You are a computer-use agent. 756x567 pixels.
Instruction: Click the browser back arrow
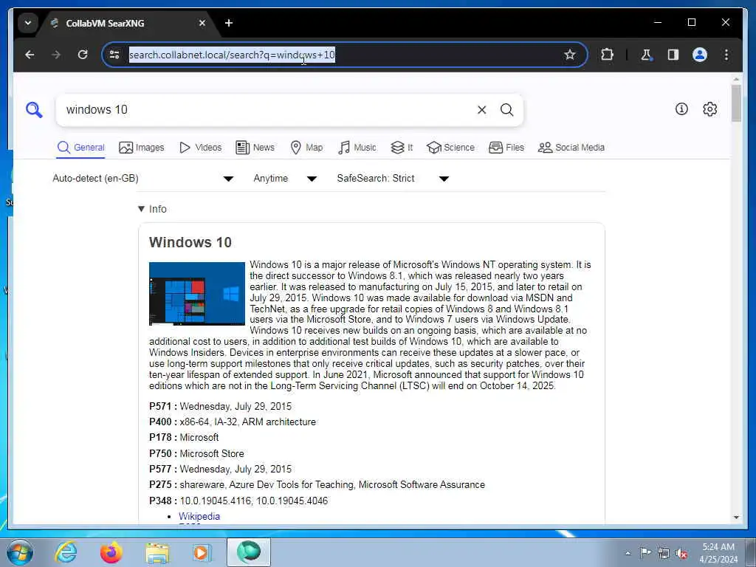click(30, 55)
